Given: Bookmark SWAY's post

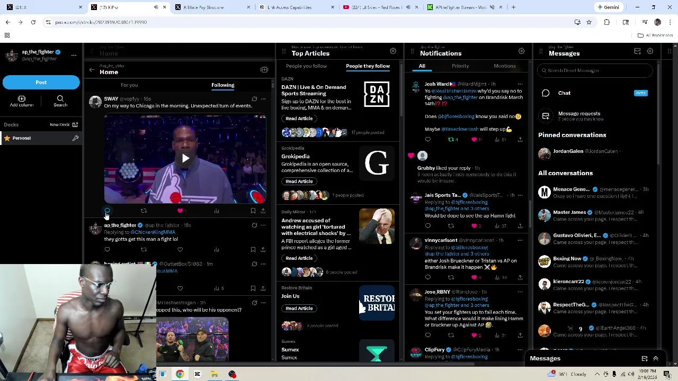Looking at the screenshot, I should pyautogui.click(x=253, y=211).
